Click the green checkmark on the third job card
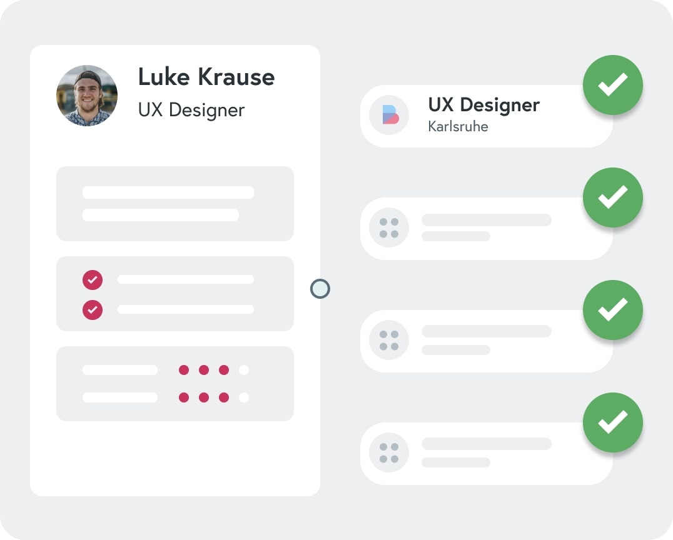This screenshot has height=540, width=673. pyautogui.click(x=612, y=309)
